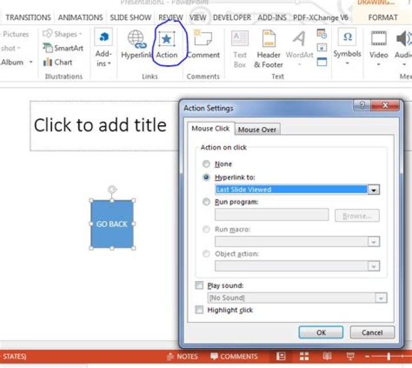This screenshot has width=412, height=368.
Task: Open the TRANSITIONS ribbon tab
Action: coord(28,17)
